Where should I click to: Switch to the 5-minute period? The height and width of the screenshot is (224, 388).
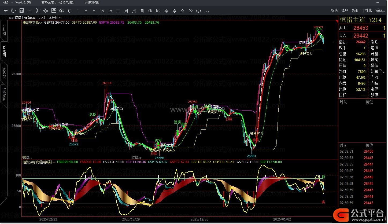coord(94,11)
